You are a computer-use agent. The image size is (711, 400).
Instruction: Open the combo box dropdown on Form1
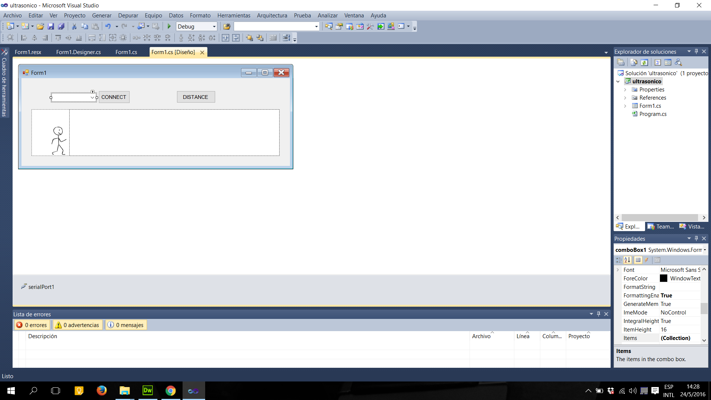(92, 97)
